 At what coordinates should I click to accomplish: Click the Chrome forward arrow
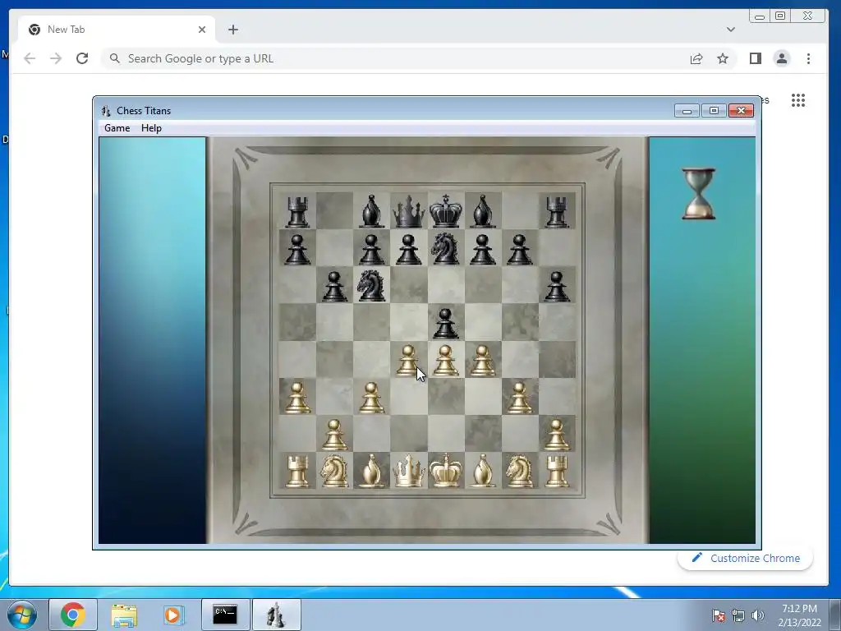click(56, 58)
